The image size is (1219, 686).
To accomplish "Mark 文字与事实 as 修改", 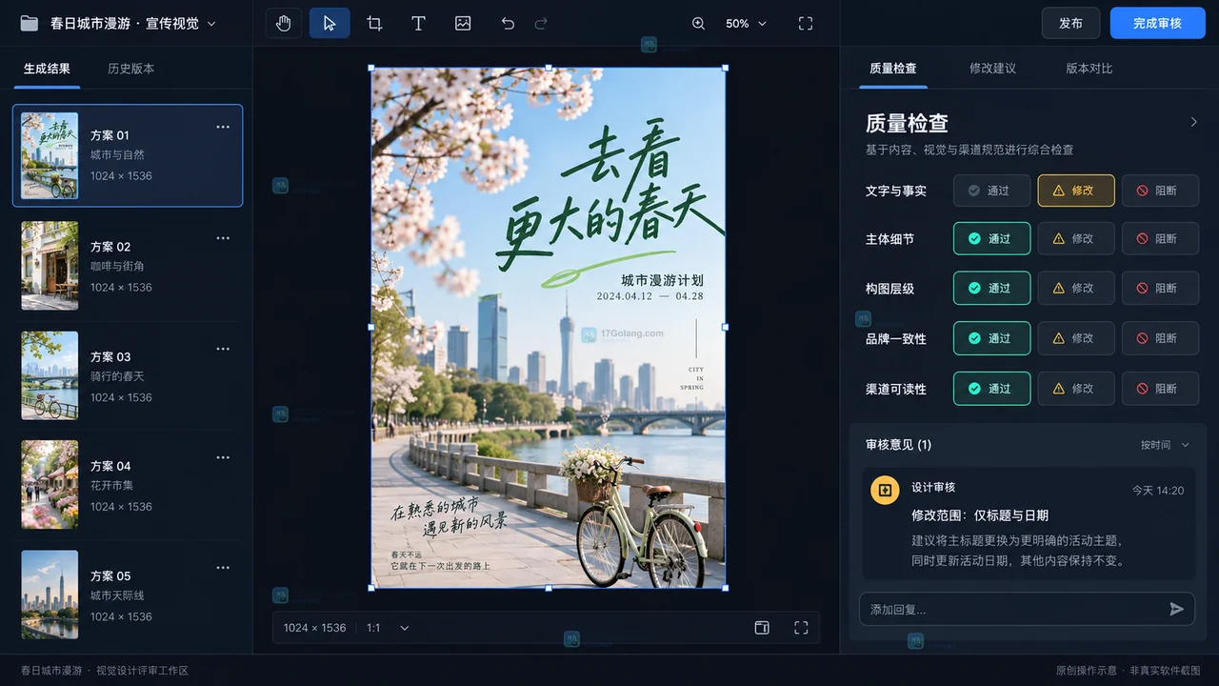I will (1076, 191).
